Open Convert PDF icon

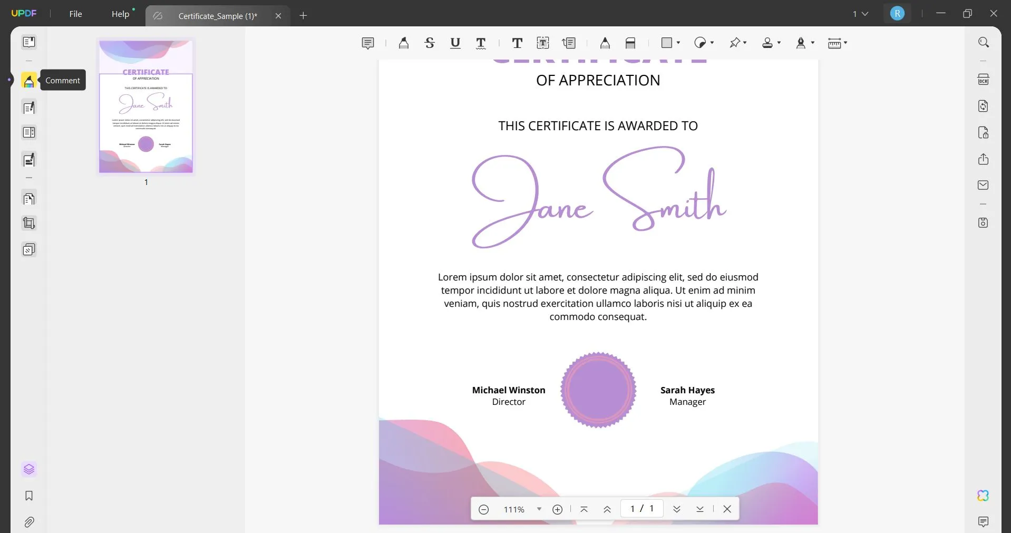pyautogui.click(x=984, y=106)
